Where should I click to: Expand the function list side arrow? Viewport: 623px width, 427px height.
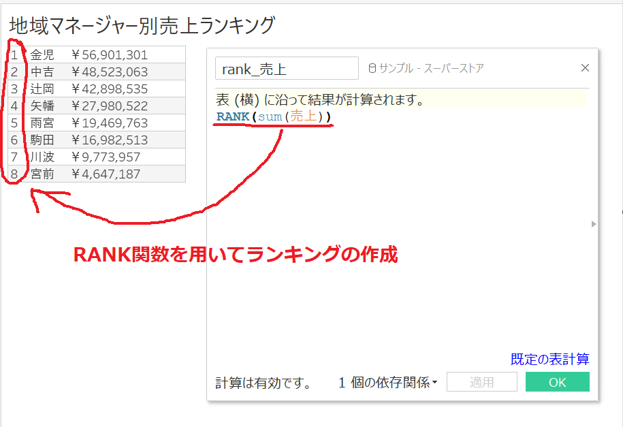(x=594, y=224)
